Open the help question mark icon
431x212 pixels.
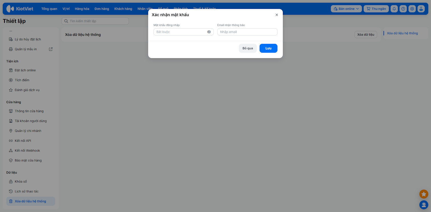(403, 9)
